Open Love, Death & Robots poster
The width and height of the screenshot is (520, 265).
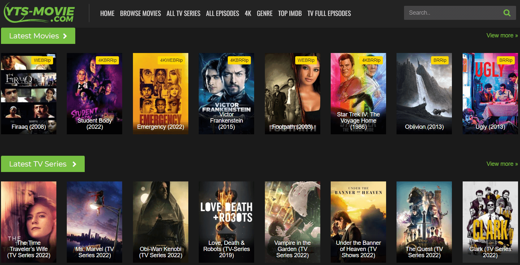click(226, 222)
